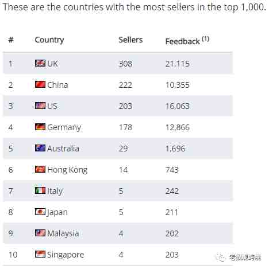Viewport: 269px width, 269px height.
Task: Click the Hong Kong flag icon
Action: (40, 169)
